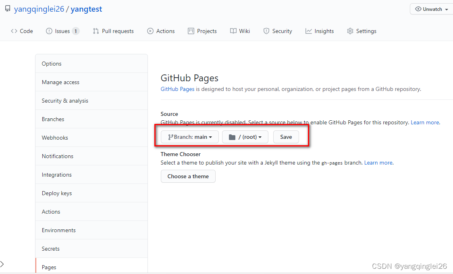This screenshot has height=274, width=453.
Task: Click the repository icon beside yangqinglei26
Action: click(x=8, y=9)
